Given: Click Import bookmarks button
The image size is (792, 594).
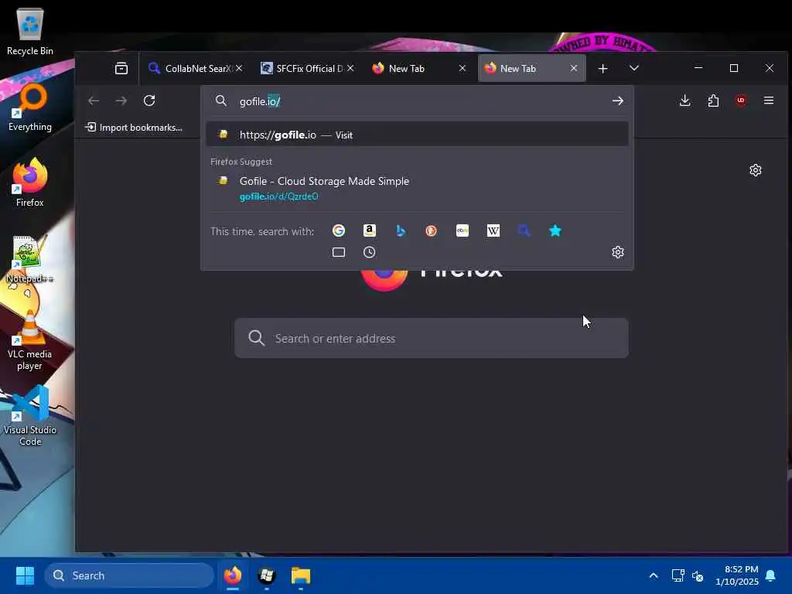Looking at the screenshot, I should pos(134,128).
